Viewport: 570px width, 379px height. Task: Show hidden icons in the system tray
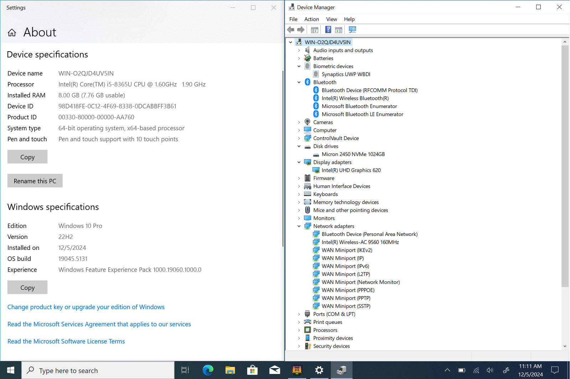pos(447,370)
